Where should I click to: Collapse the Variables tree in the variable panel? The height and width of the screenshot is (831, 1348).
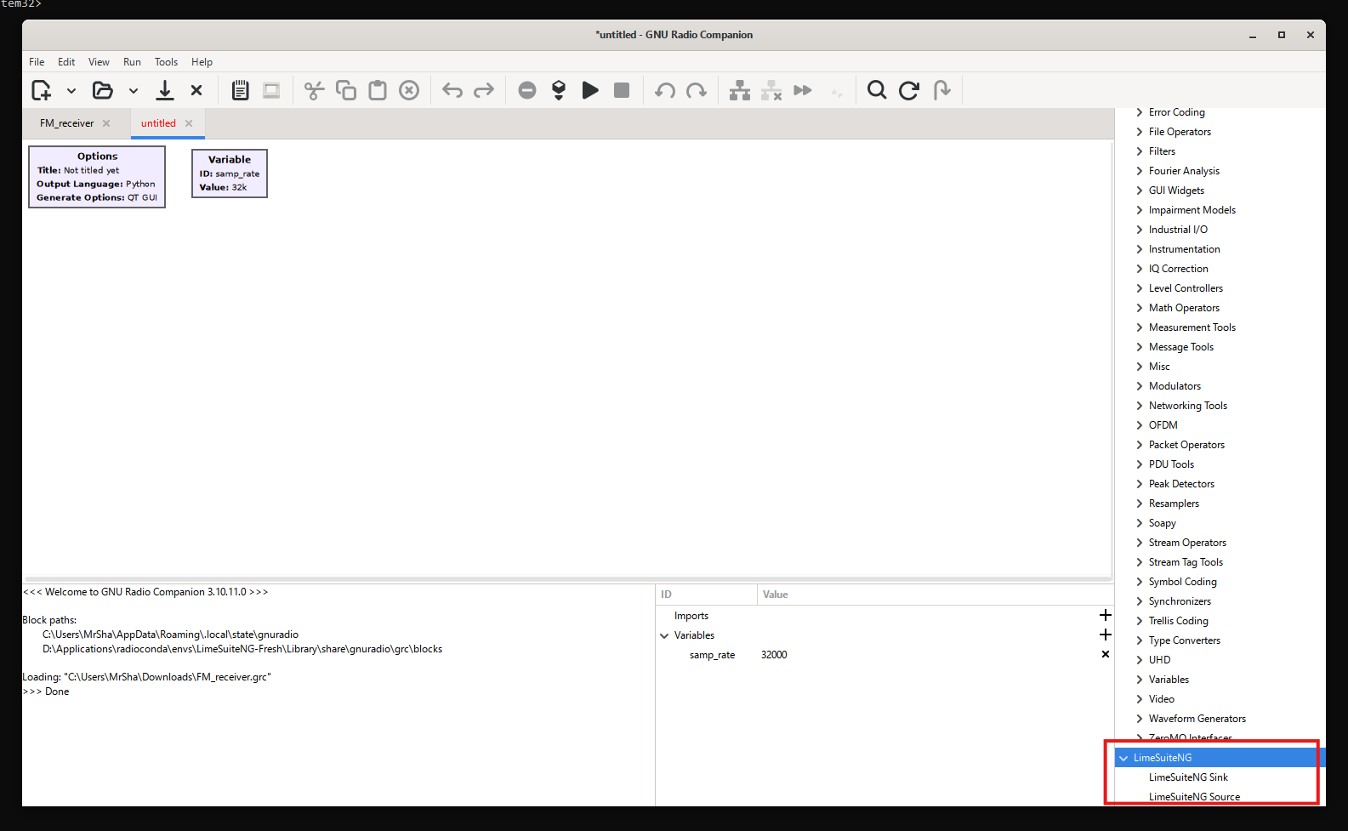(x=664, y=635)
